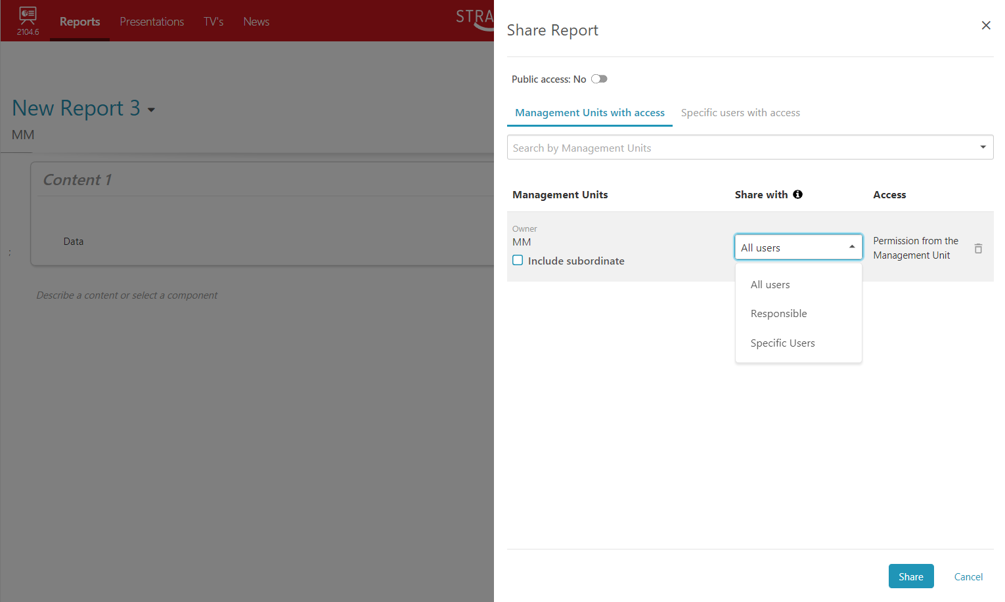Click the MM owner unit name
Screen dimensions: 1005x602
pos(522,242)
